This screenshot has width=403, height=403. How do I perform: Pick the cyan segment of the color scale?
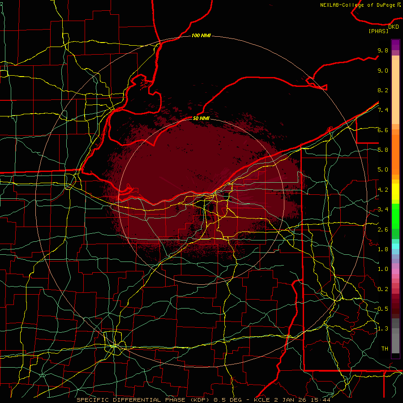pos(395,246)
